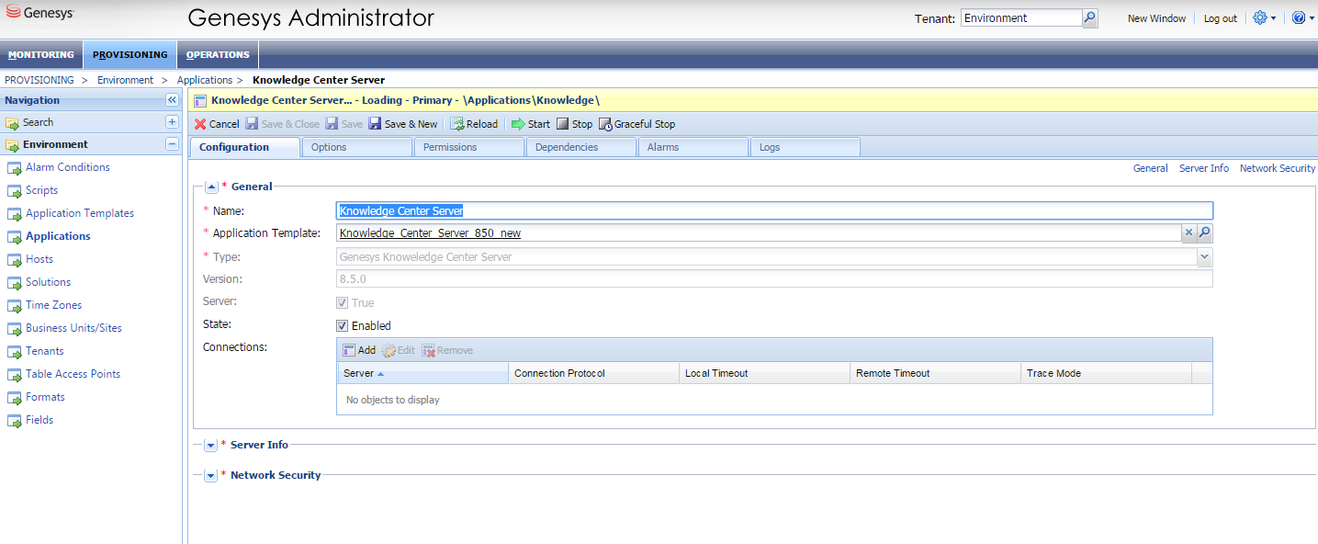Click the Applications breadcrumb link

pyautogui.click(x=204, y=80)
